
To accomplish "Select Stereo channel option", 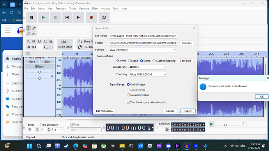I will click(x=142, y=61).
